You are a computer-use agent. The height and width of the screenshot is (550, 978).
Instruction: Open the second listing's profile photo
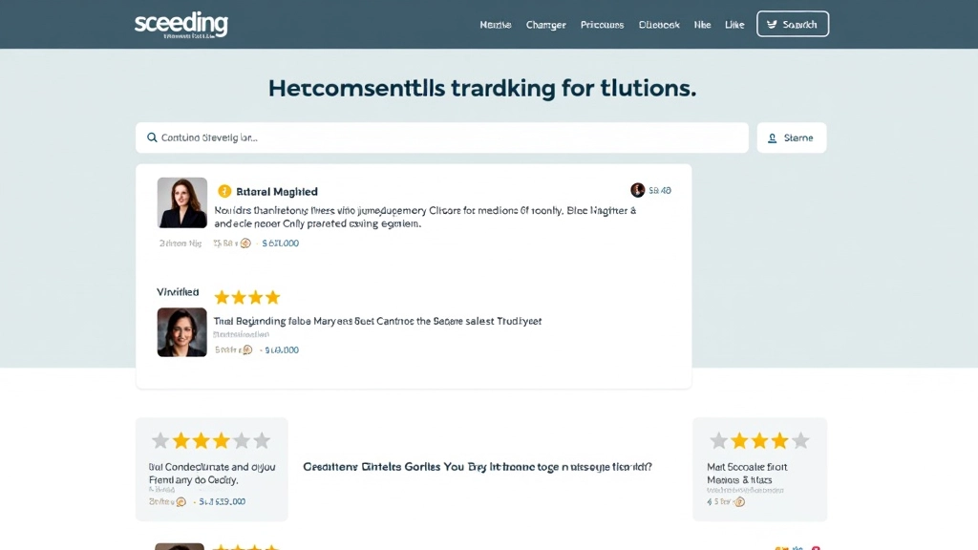182,332
